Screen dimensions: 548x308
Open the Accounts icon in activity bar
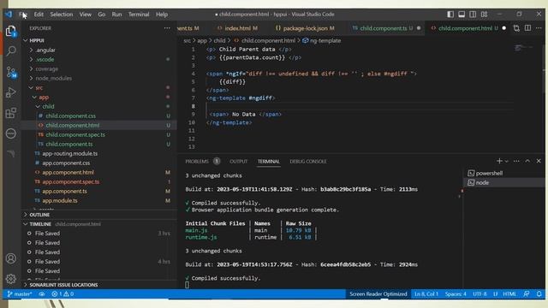tap(11, 258)
